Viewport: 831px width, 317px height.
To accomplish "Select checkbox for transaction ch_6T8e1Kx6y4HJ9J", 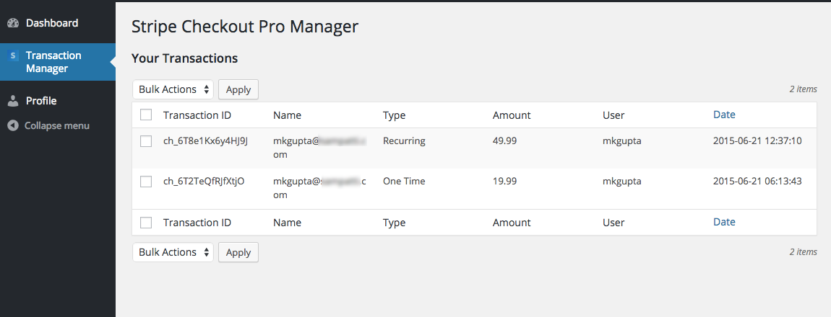I will pyautogui.click(x=146, y=141).
